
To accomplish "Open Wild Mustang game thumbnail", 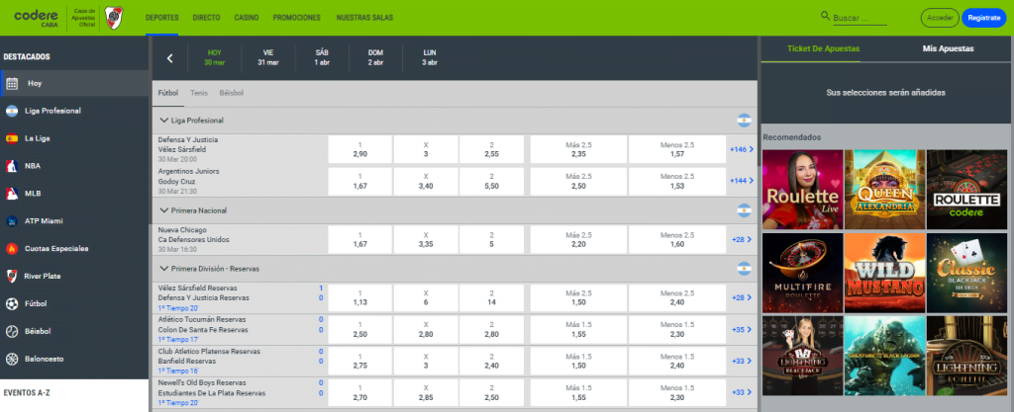I will click(x=884, y=273).
